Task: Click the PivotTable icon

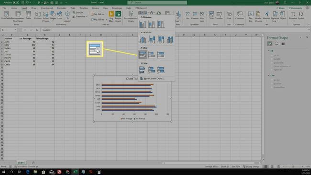Action: pyautogui.click(x=6, y=15)
